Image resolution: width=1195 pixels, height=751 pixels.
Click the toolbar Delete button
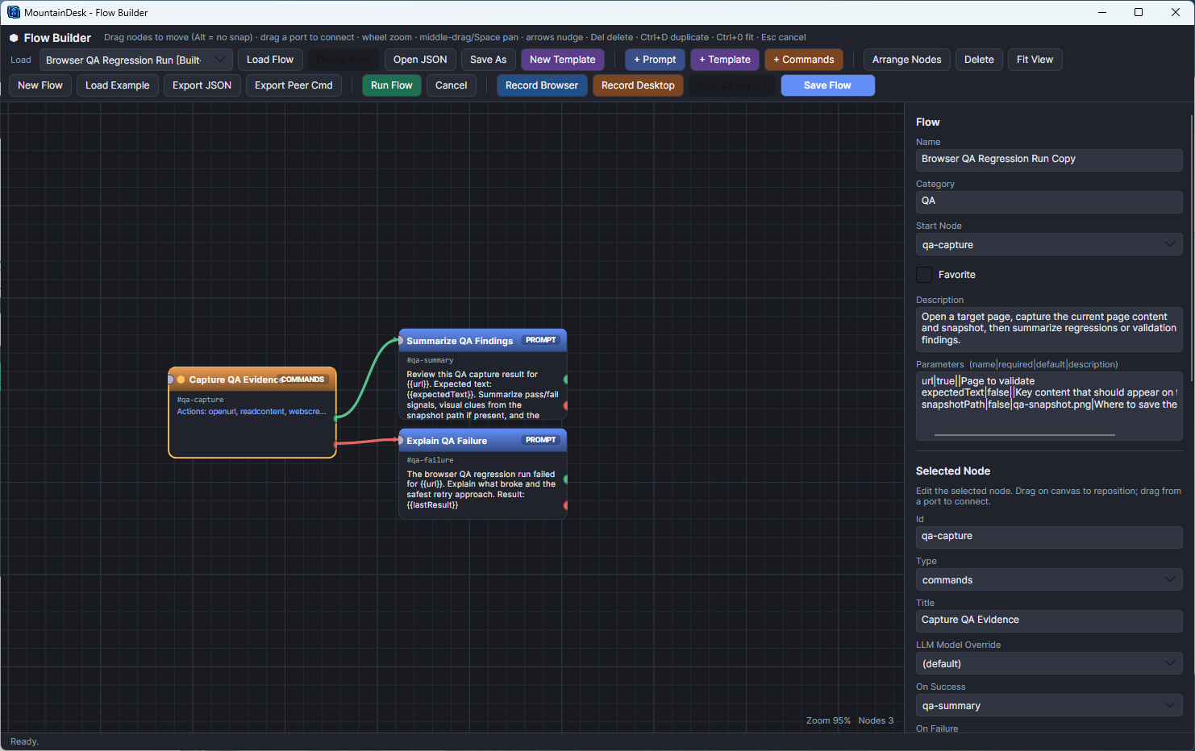979,60
